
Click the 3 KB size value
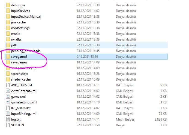(x=163, y=102)
